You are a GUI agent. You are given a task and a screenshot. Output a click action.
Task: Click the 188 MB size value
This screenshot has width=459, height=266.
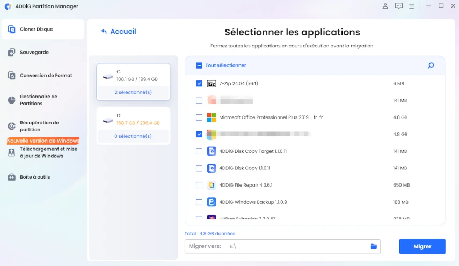click(x=400, y=202)
